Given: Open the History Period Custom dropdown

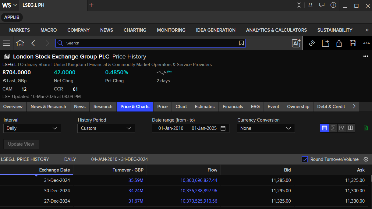Looking at the screenshot, I should (x=106, y=128).
